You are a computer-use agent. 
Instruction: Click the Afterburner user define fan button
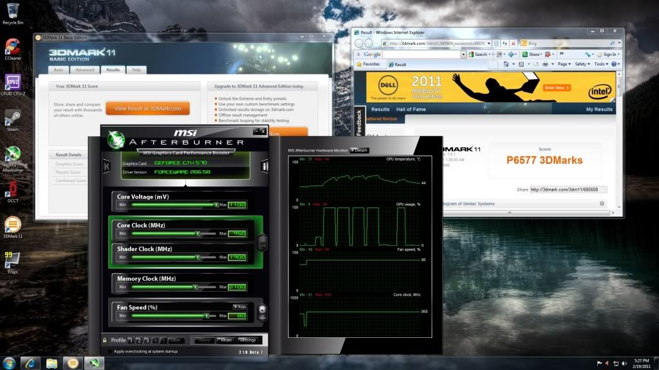(263, 313)
